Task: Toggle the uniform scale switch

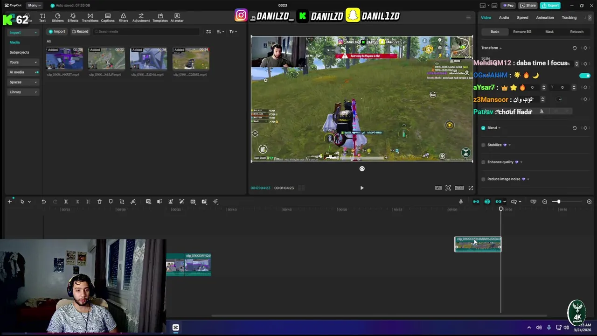Action: tap(584, 75)
